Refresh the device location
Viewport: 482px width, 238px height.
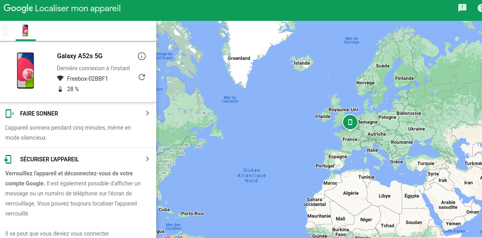tap(141, 77)
